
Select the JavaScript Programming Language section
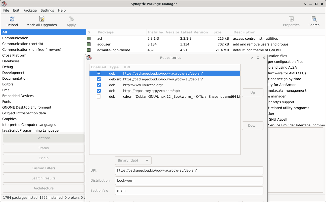pos(43,130)
